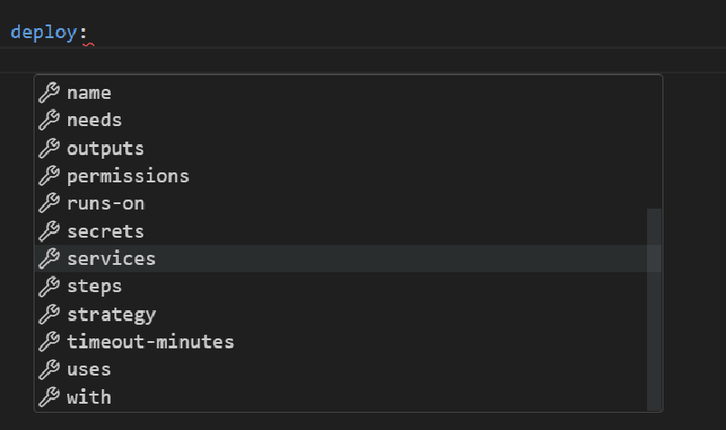
Task: Pick permissions from the autocomplete list
Action: pos(128,176)
